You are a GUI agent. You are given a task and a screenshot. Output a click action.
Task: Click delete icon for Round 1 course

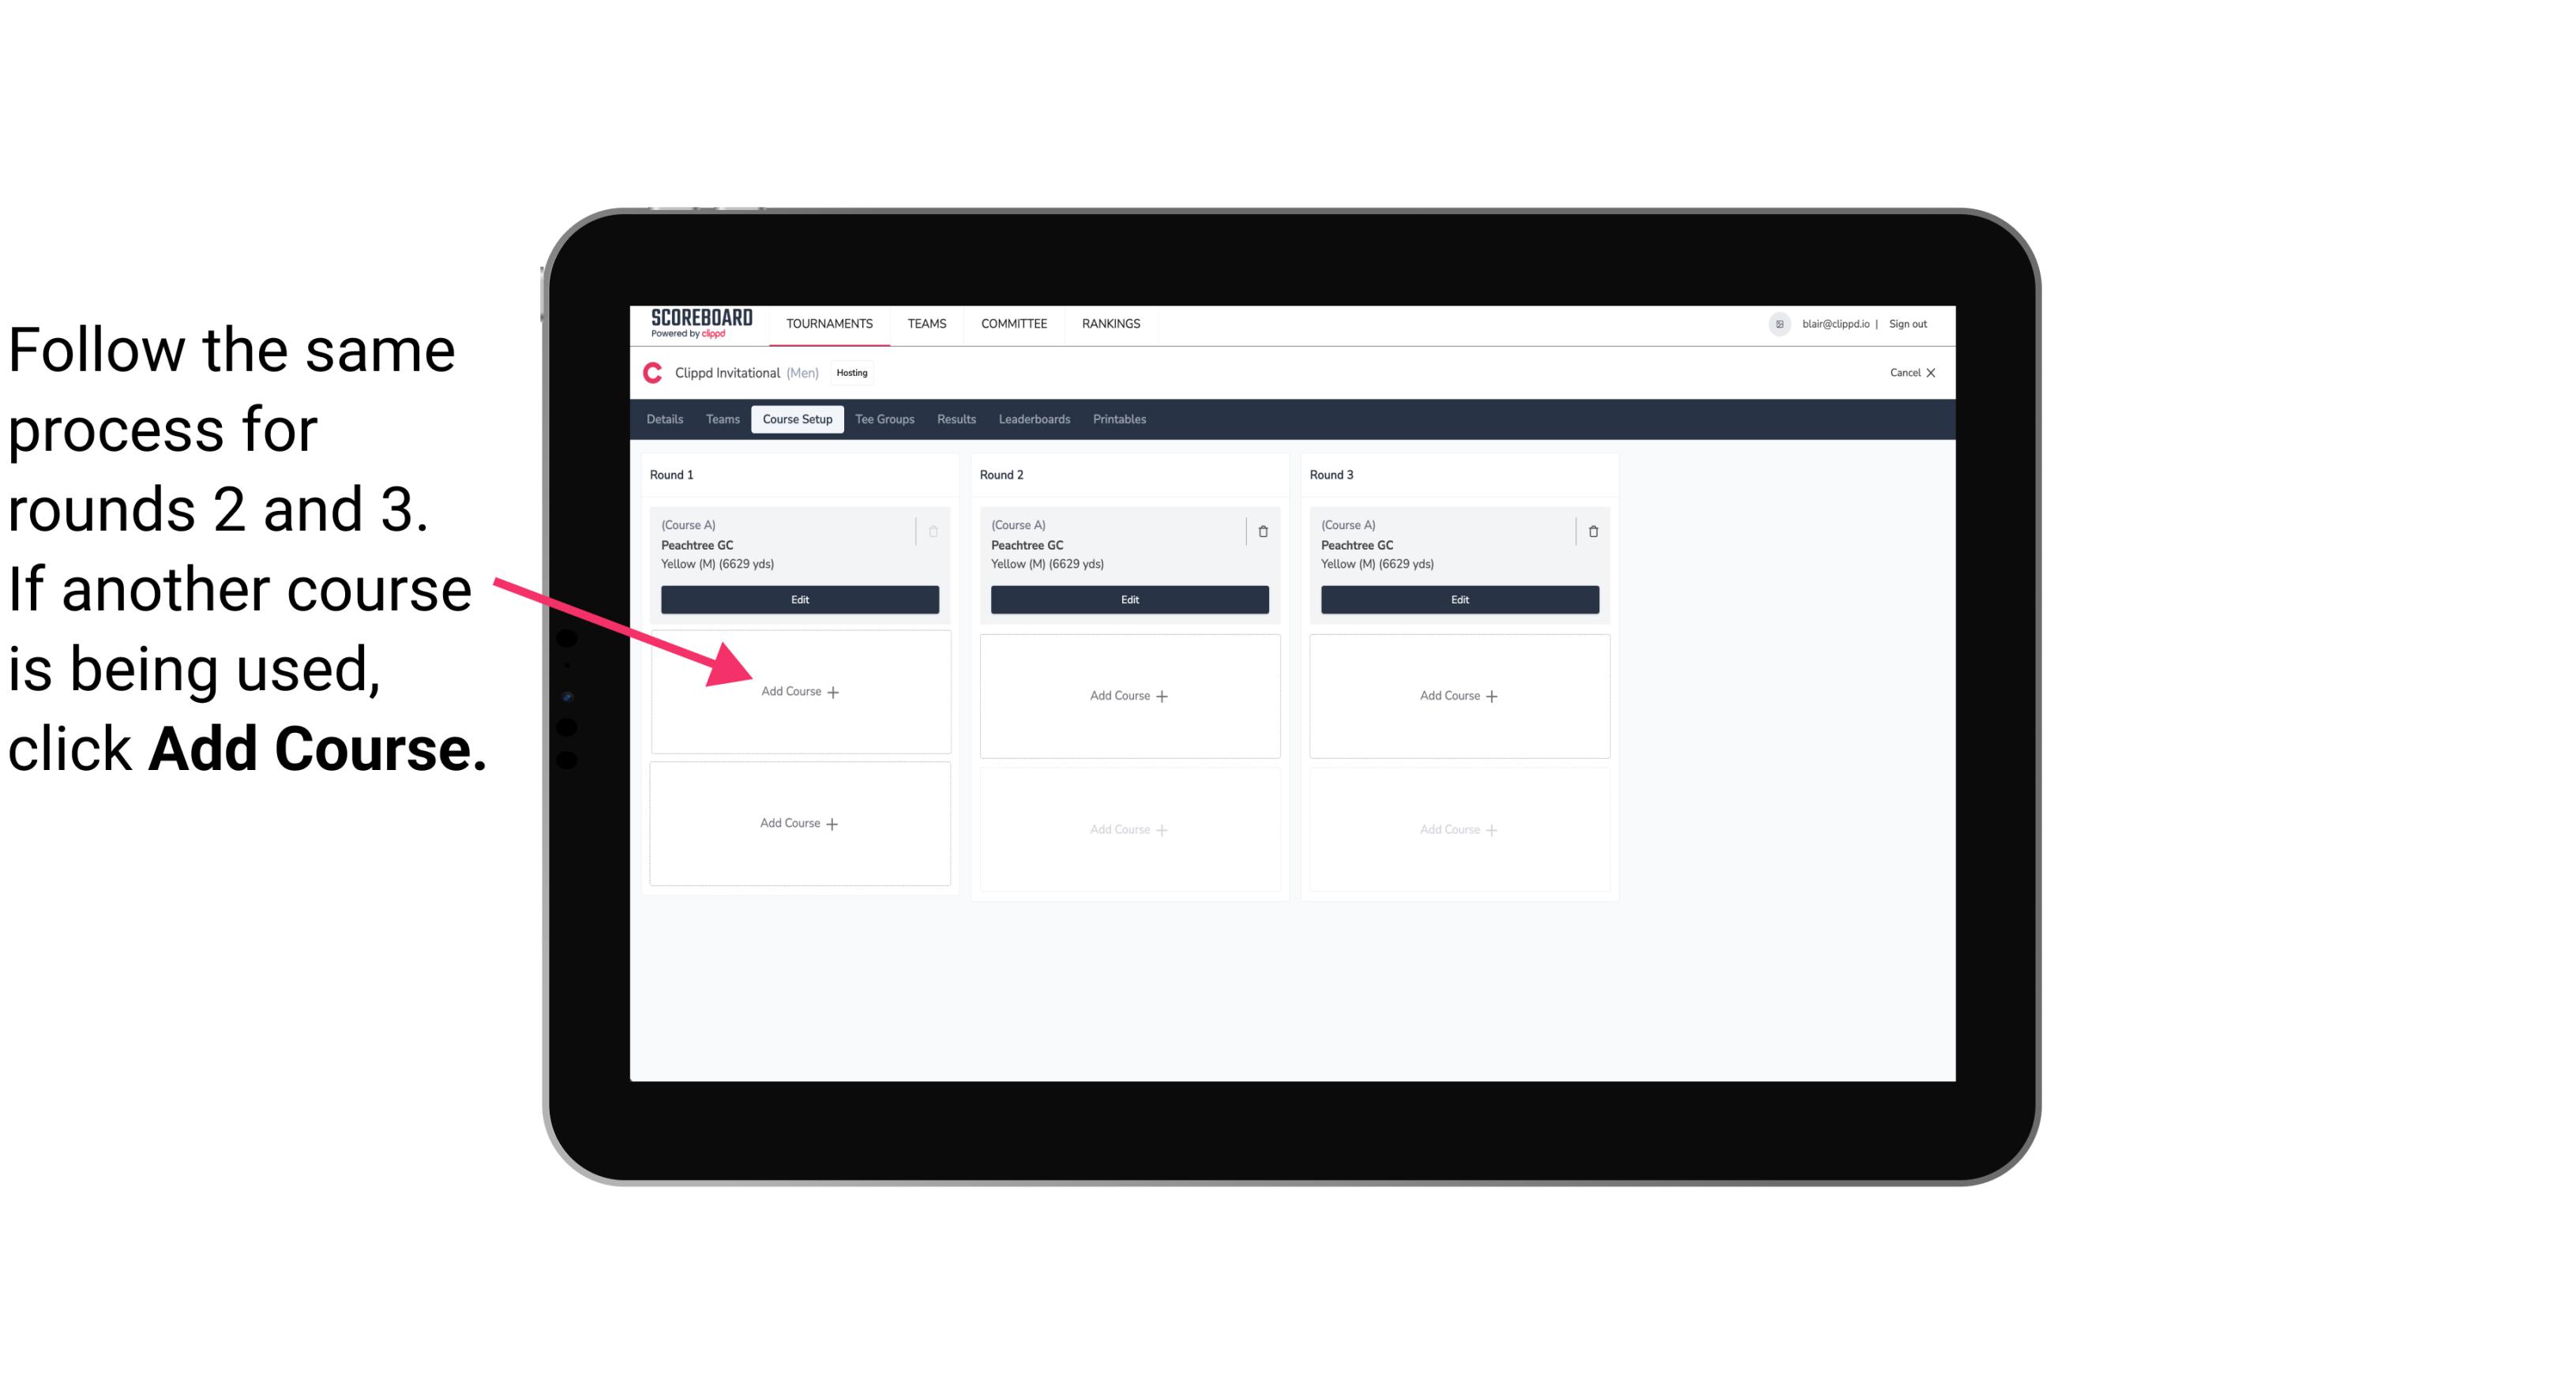935,531
